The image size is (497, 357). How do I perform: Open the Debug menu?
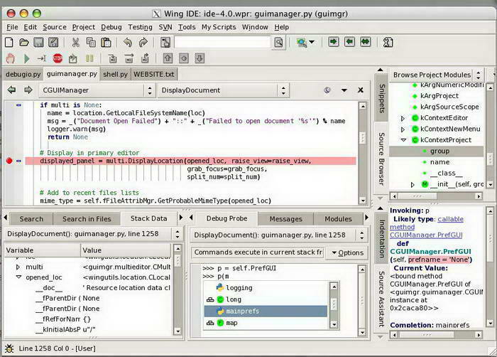coord(111,27)
